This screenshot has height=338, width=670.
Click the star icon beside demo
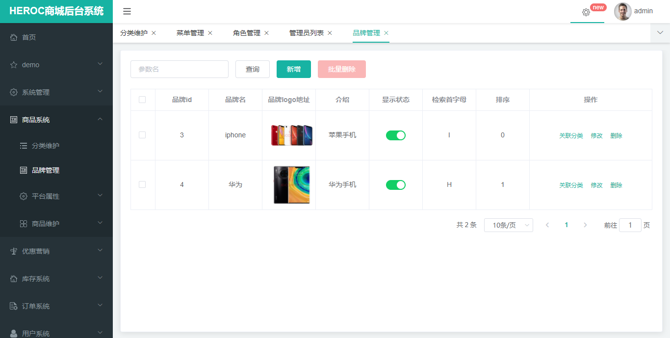(14, 65)
